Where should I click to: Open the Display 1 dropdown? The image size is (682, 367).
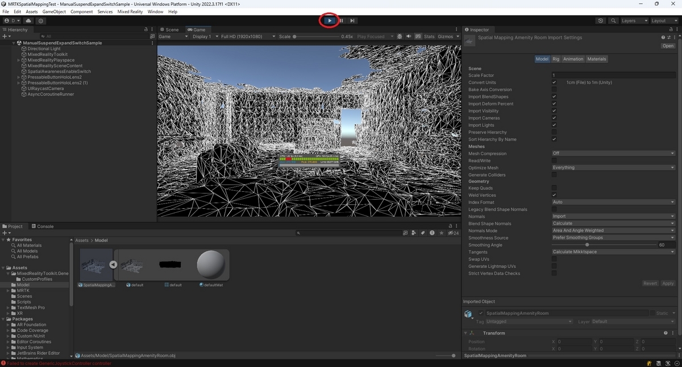205,36
